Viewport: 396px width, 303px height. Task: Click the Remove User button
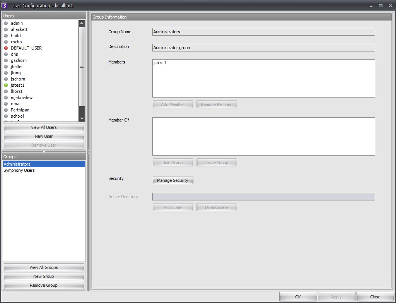click(44, 145)
